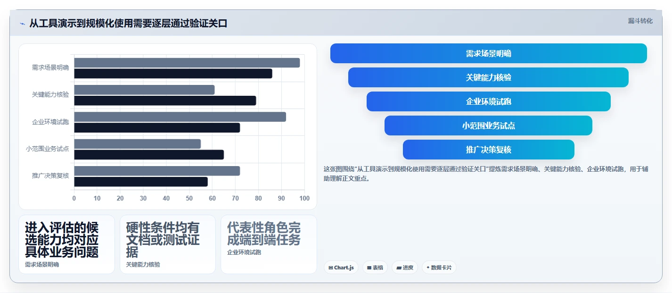672x293 pixels.
Task: Click the title 从工具演示到规模化使用需要逐层通过验证关口
Action: [x=128, y=23]
